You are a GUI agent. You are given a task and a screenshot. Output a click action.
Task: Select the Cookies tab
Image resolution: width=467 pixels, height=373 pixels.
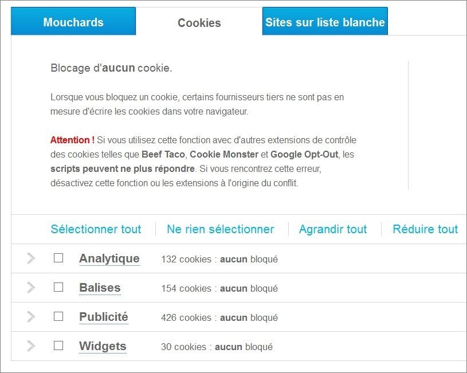pos(199,23)
